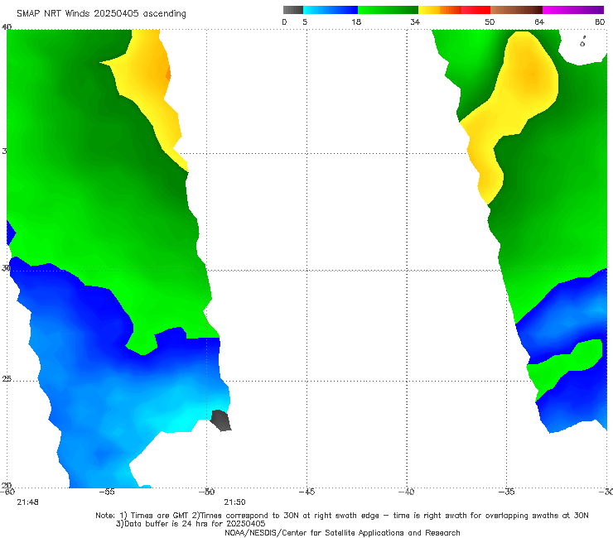Image resolution: width=613 pixels, height=538 pixels.
Task: Click the swath time "21:50"
Action: 234,502
